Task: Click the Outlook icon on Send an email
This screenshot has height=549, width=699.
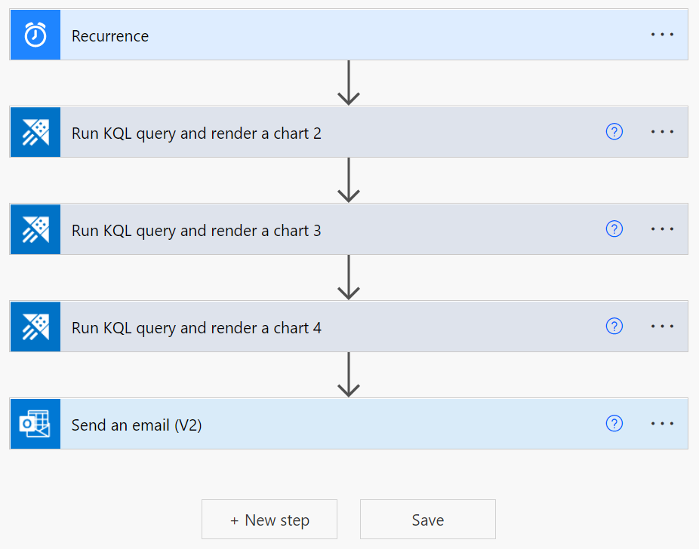Action: (x=35, y=424)
